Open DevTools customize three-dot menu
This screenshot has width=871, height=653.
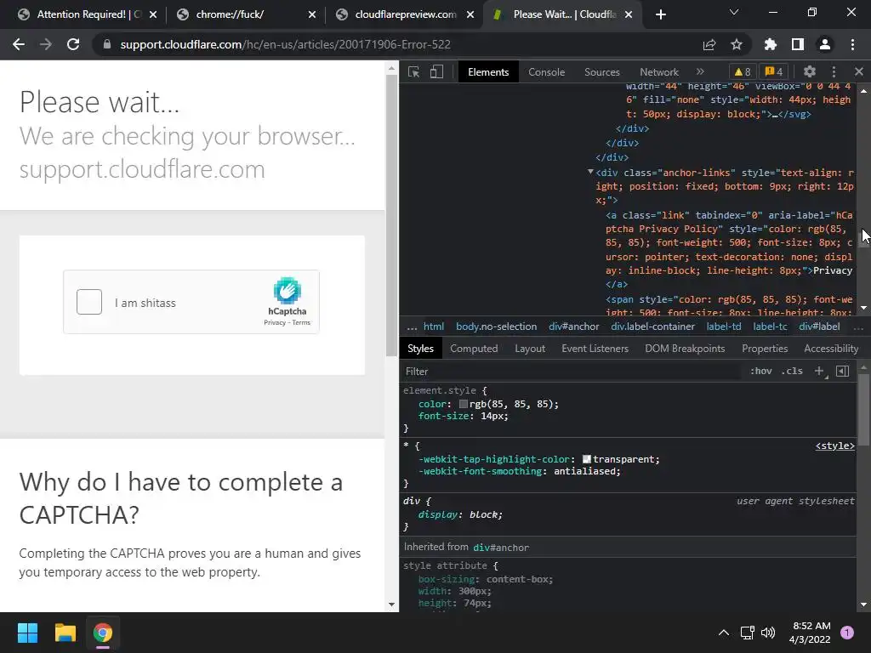tap(834, 71)
